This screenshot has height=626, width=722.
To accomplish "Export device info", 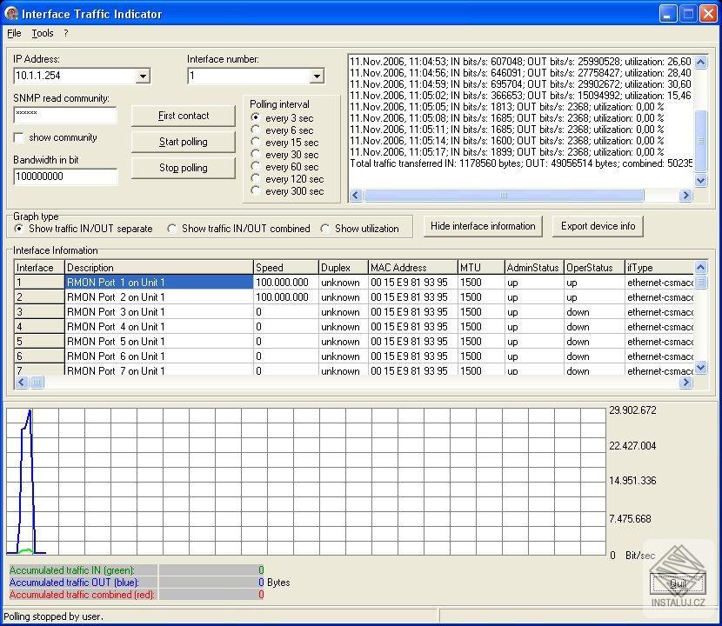I will point(598,226).
